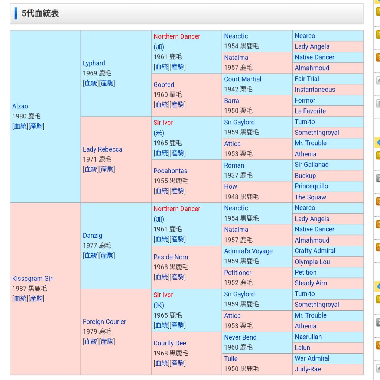This screenshot has width=380, height=380.
Task: Open 血統 link under Lyphard
Action: (x=91, y=83)
